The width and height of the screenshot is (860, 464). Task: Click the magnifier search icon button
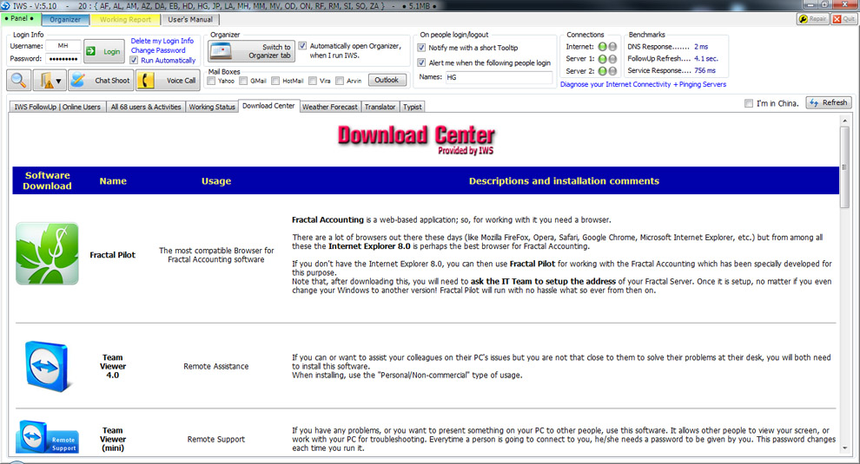tap(18, 80)
